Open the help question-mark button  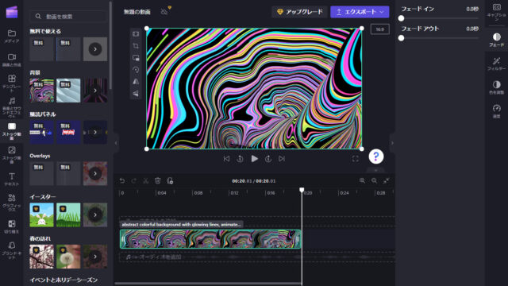[x=375, y=157]
